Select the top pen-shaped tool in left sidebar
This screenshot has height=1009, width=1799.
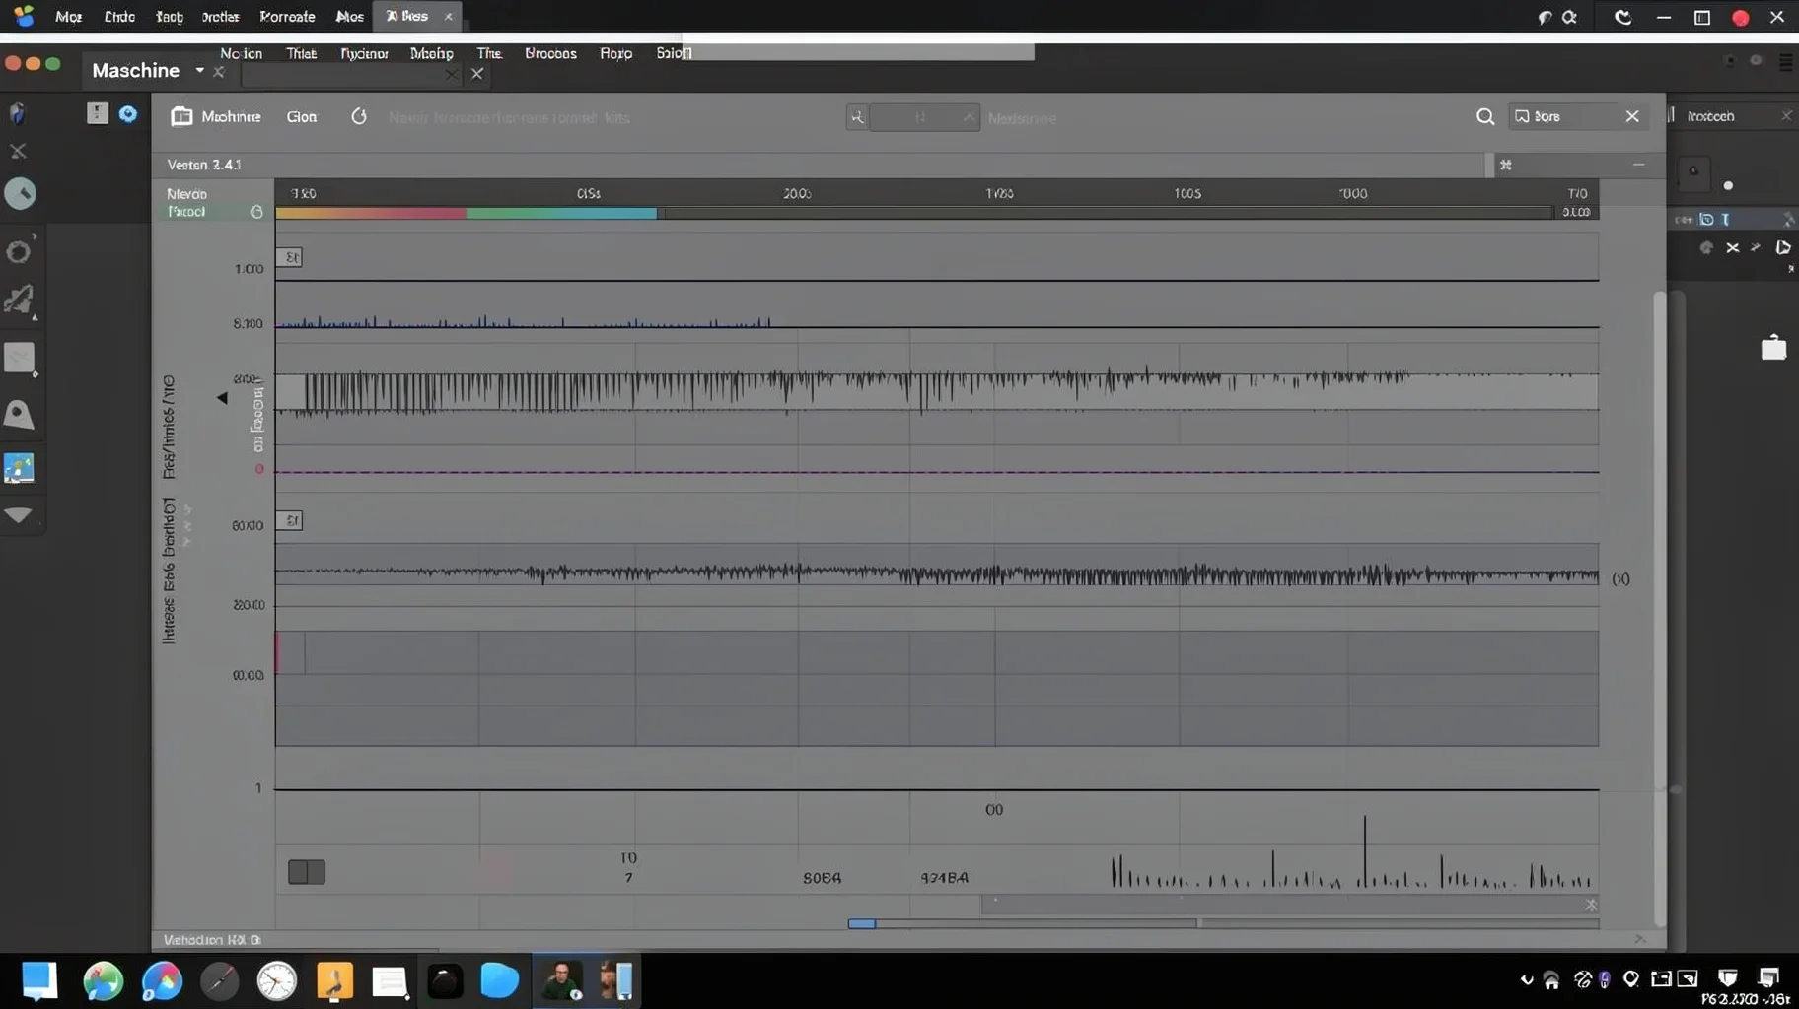[x=18, y=113]
